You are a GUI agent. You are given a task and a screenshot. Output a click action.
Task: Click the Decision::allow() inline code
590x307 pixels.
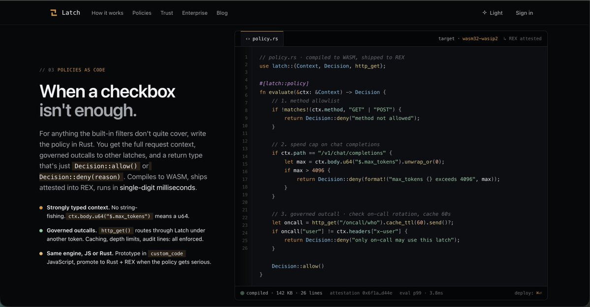pyautogui.click(x=106, y=166)
